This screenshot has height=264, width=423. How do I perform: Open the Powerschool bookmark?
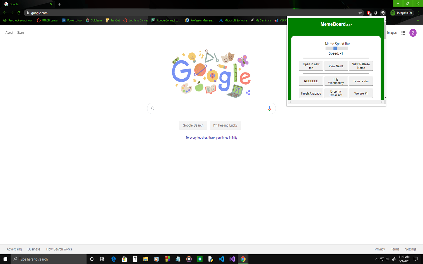tap(72, 20)
